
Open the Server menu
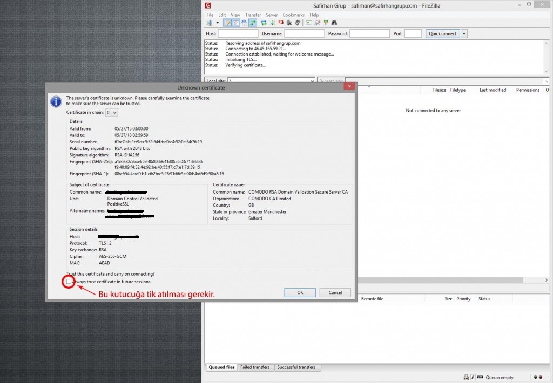[x=272, y=15]
